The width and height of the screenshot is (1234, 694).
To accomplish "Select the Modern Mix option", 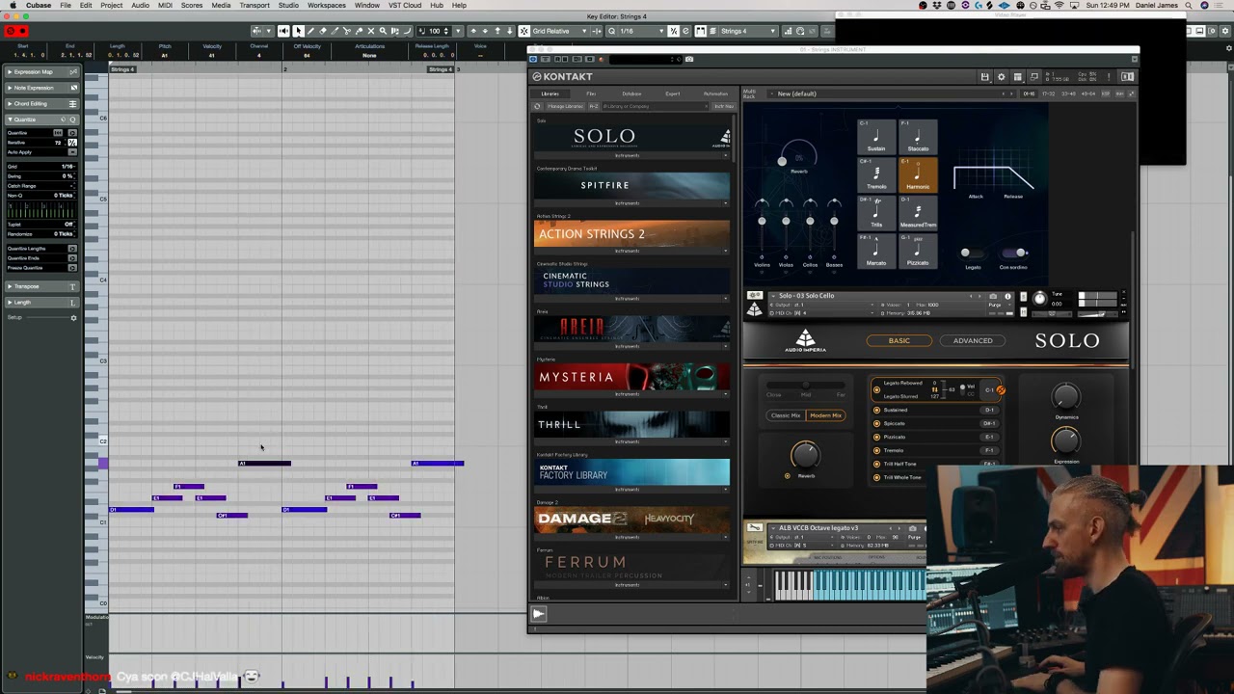I will point(826,415).
